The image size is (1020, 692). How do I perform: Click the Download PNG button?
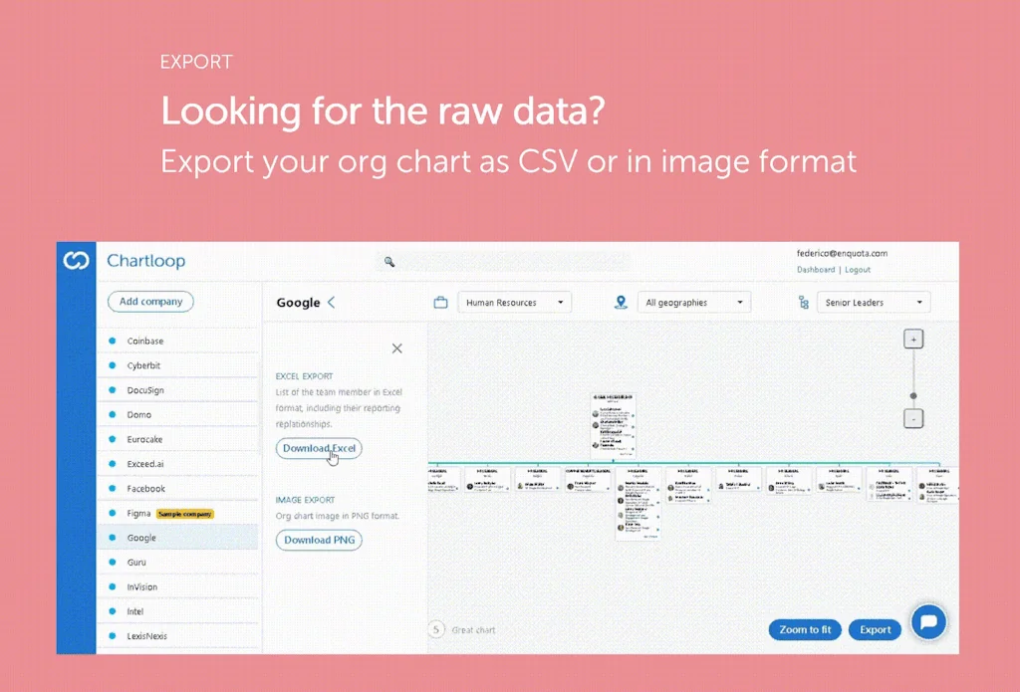[319, 540]
